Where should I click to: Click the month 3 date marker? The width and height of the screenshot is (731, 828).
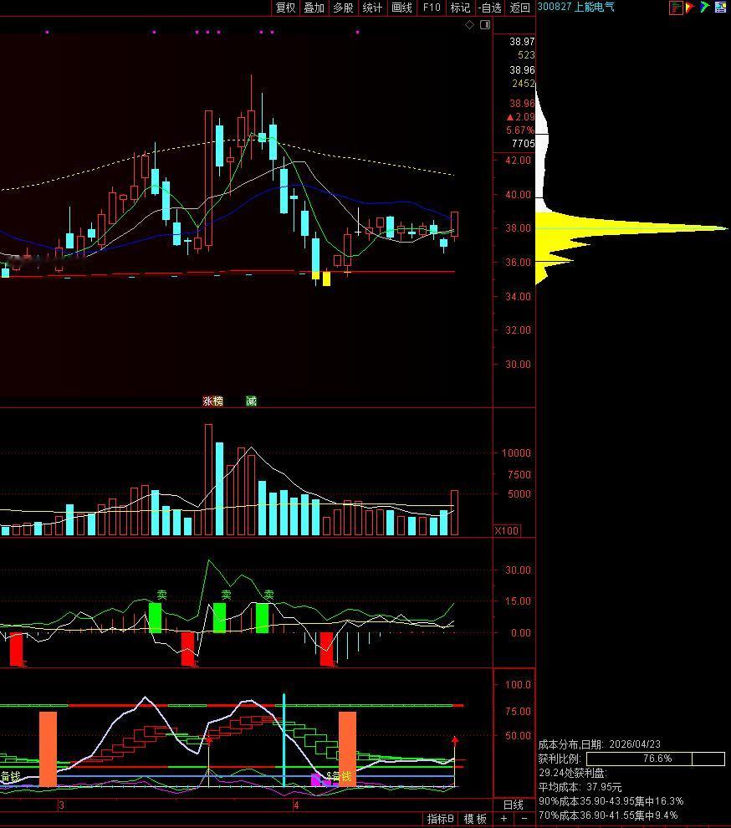click(x=61, y=805)
